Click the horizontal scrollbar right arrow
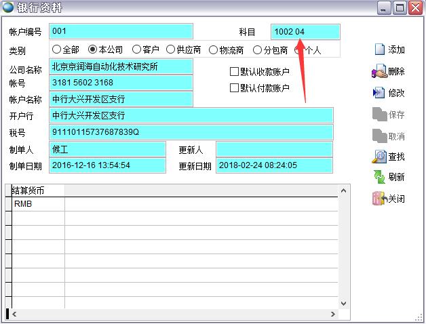This screenshot has width=426, height=324. 332,314
